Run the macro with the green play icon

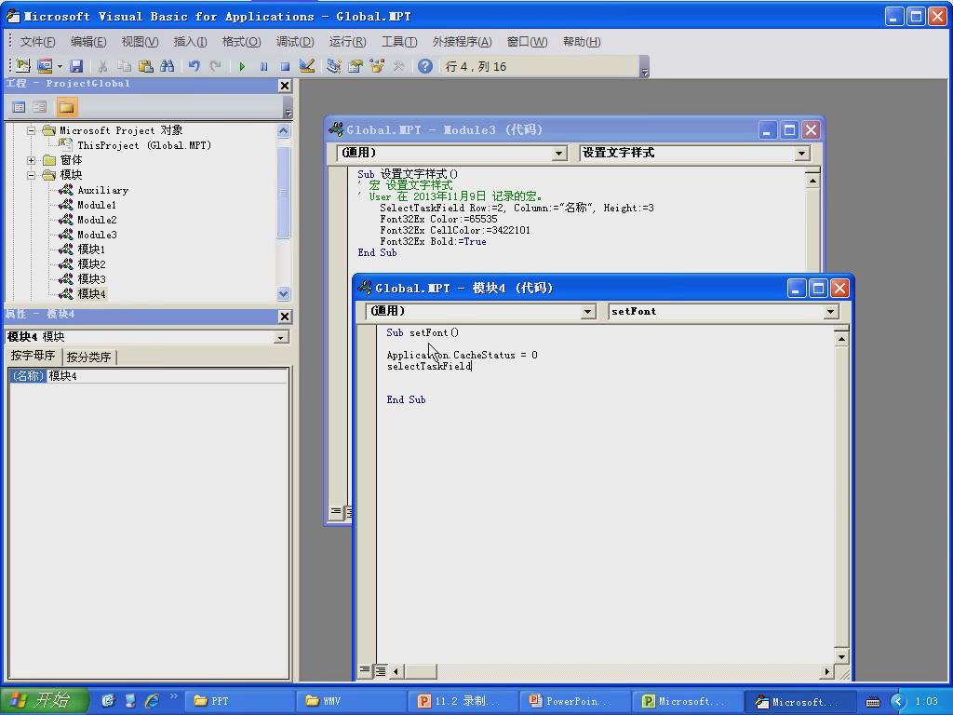243,66
